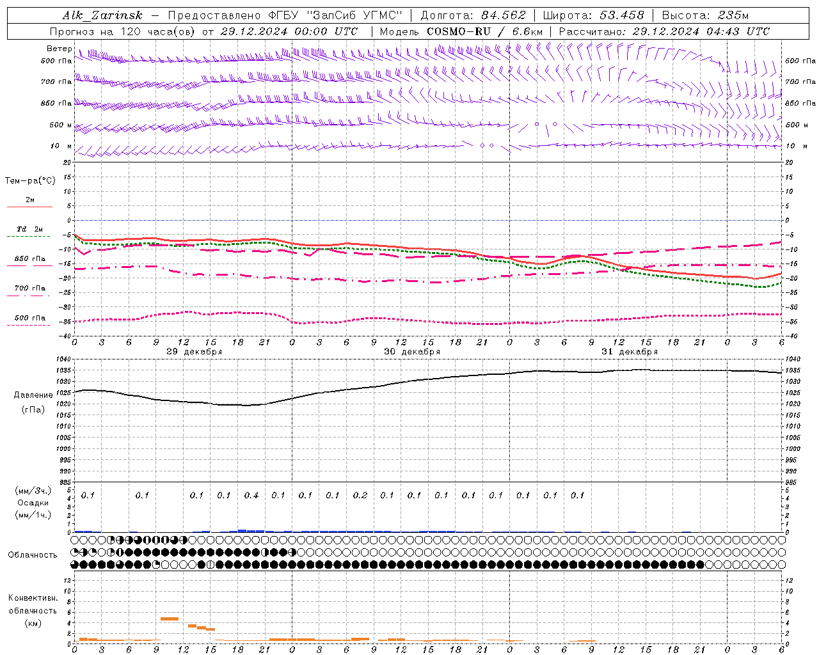This screenshot has width=819, height=655.
Task: Click the (км) convective cloud unit label
Action: tap(33, 623)
